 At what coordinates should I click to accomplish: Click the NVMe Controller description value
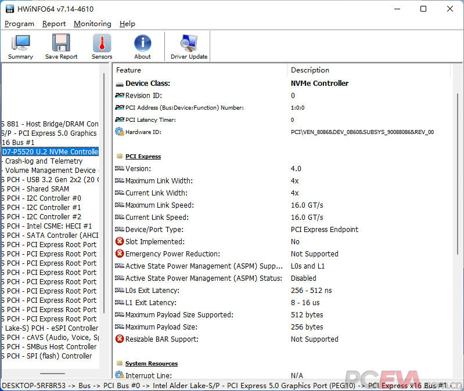point(319,84)
